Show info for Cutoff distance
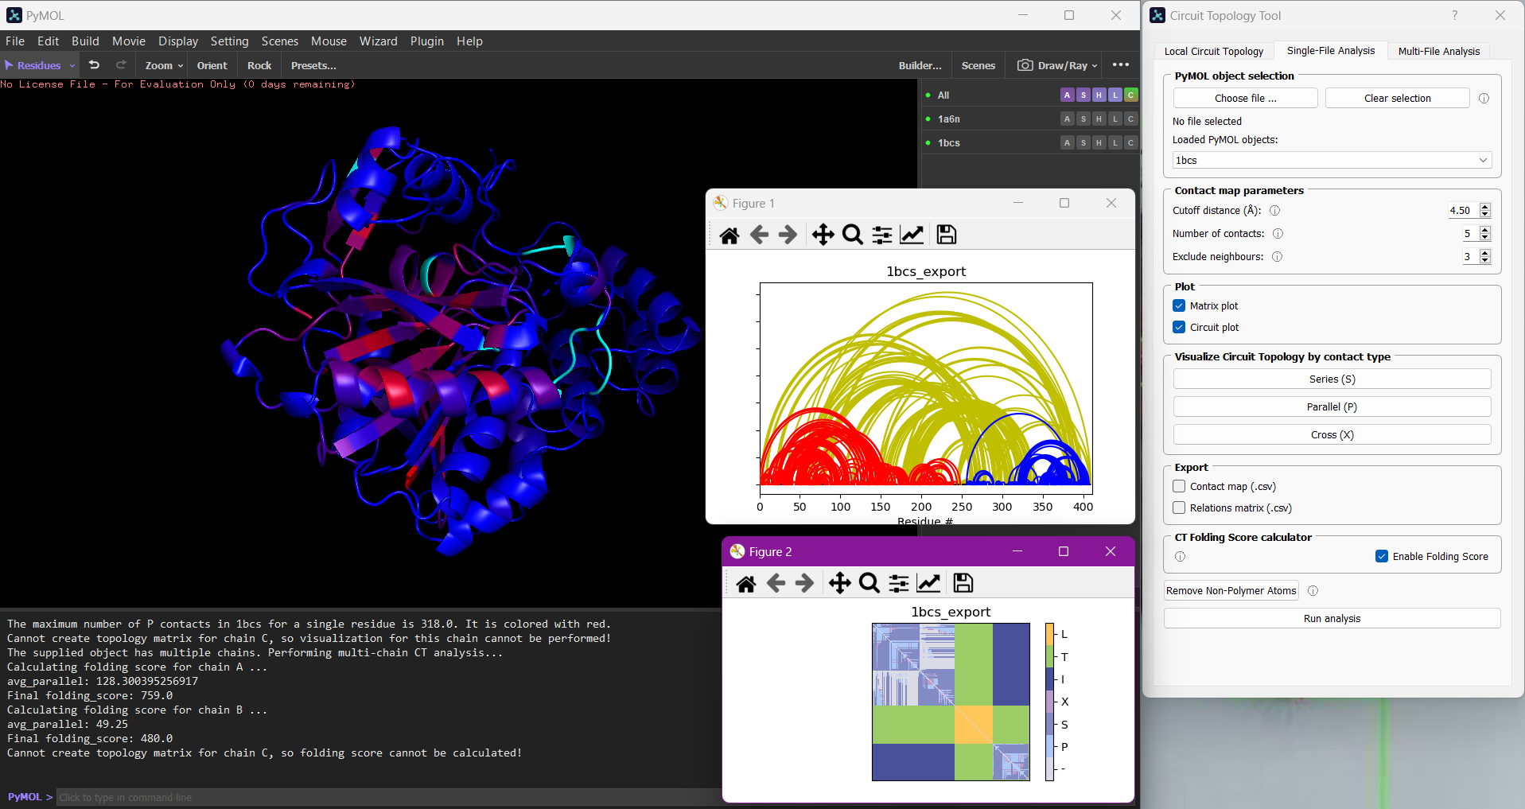Image resolution: width=1525 pixels, height=809 pixels. click(x=1274, y=211)
